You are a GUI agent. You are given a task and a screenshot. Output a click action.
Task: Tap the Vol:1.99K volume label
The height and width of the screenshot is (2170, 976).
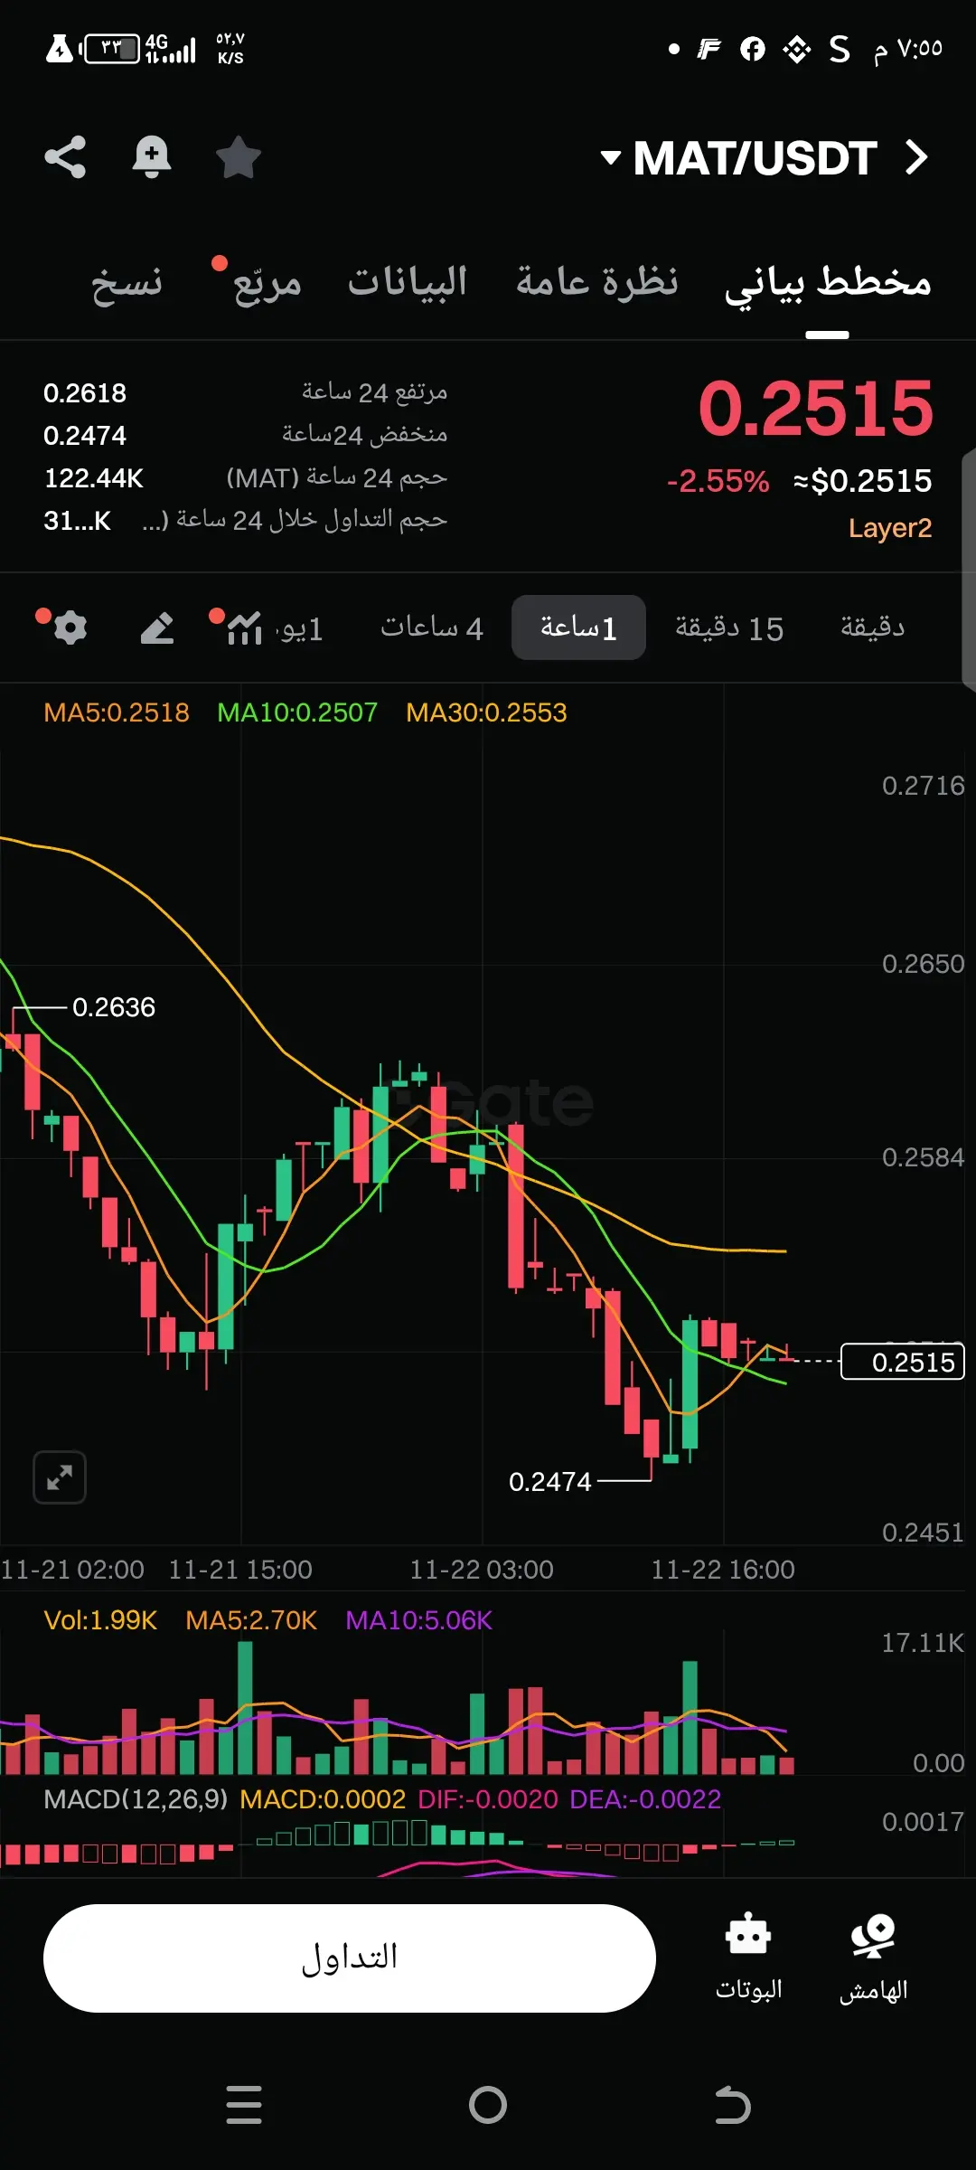(100, 1619)
